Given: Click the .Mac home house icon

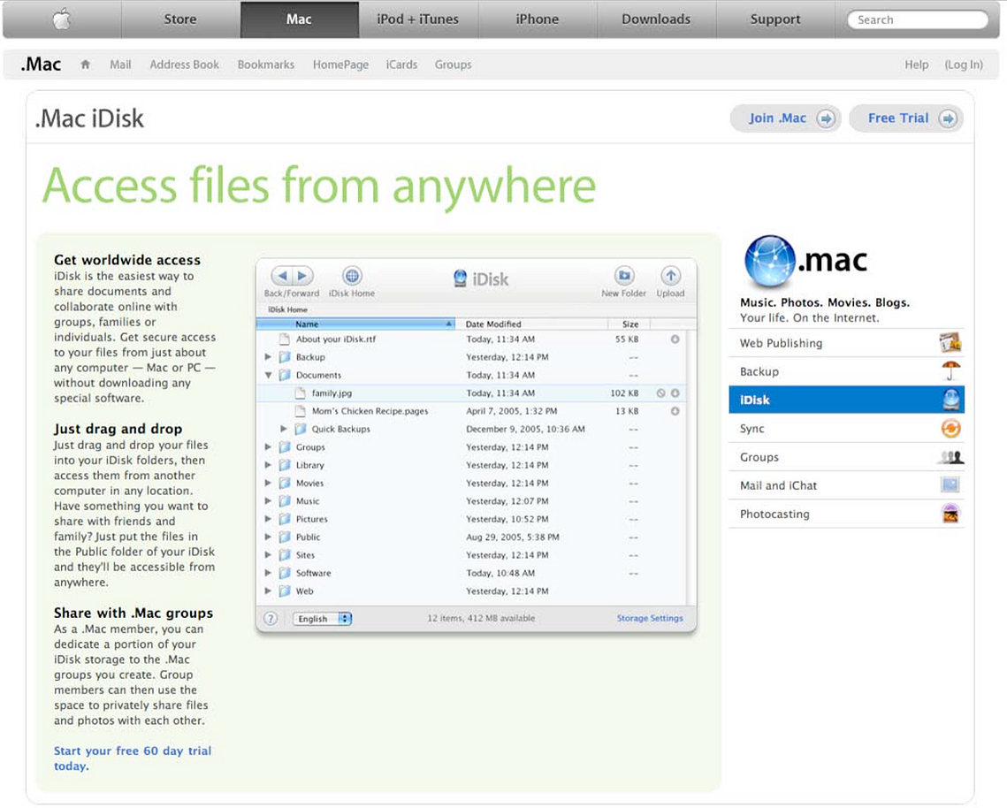Looking at the screenshot, I should click(x=86, y=65).
